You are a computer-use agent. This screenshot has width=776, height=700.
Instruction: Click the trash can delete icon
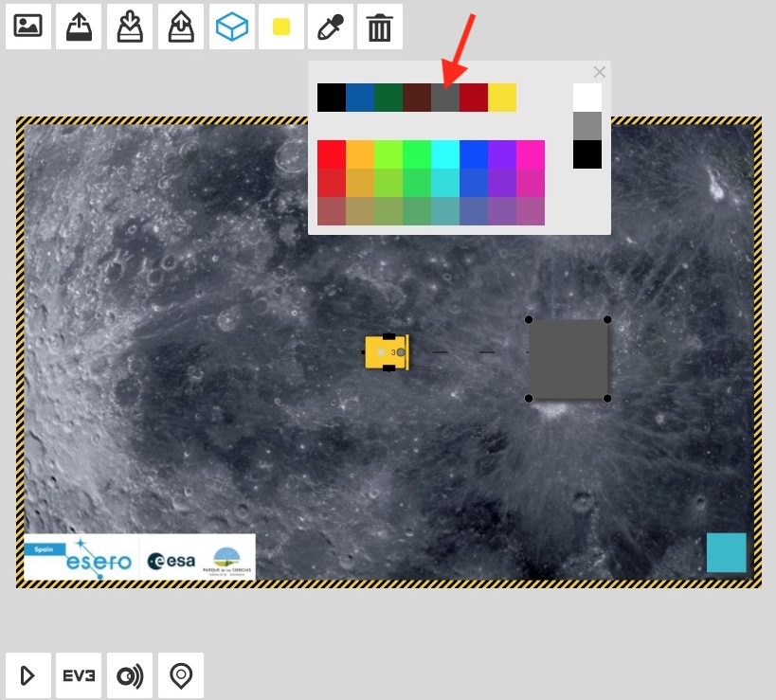coord(380,27)
